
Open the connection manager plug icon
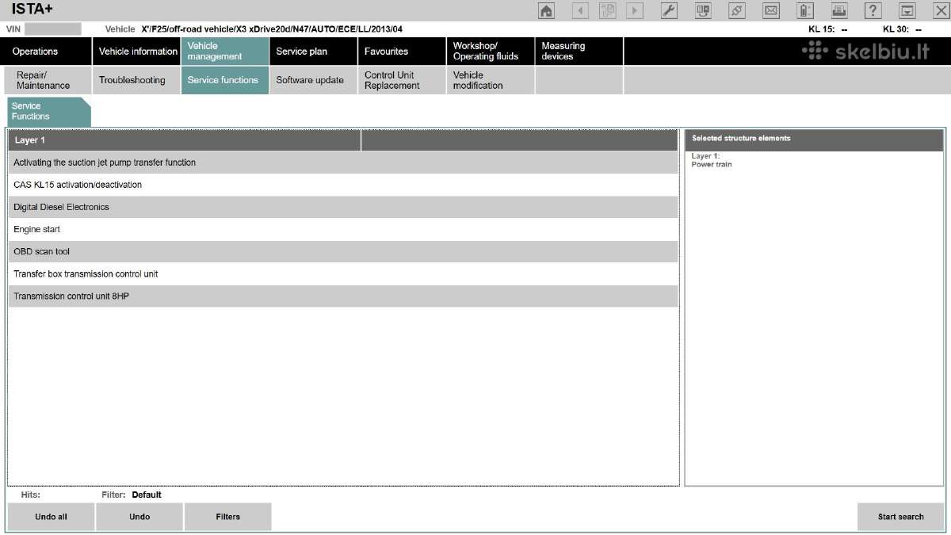pyautogui.click(x=737, y=10)
